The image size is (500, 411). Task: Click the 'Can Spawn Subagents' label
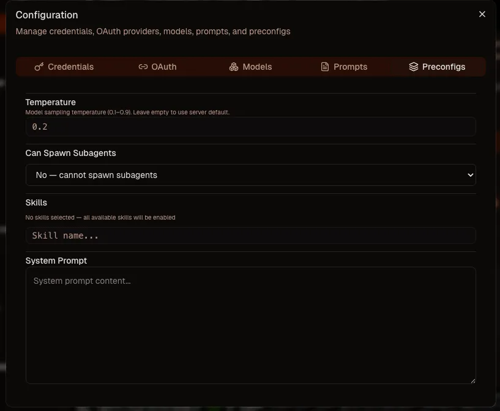[70, 153]
